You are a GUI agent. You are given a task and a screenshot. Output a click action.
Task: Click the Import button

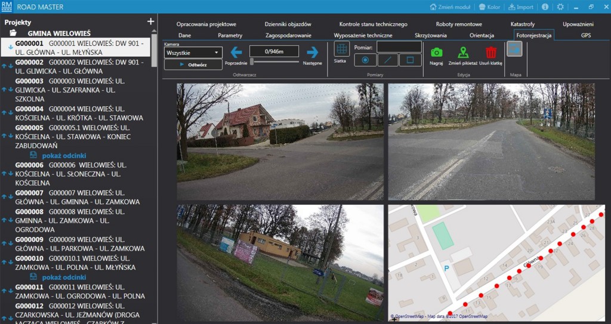(x=521, y=7)
